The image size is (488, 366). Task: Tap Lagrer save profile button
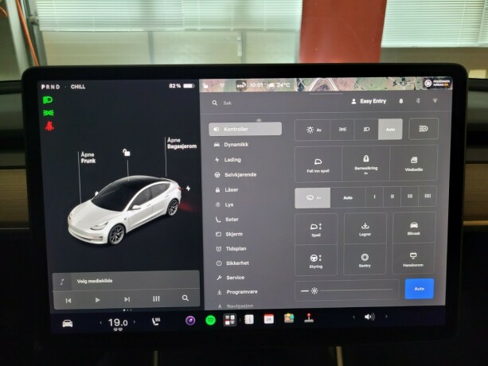[x=365, y=228]
